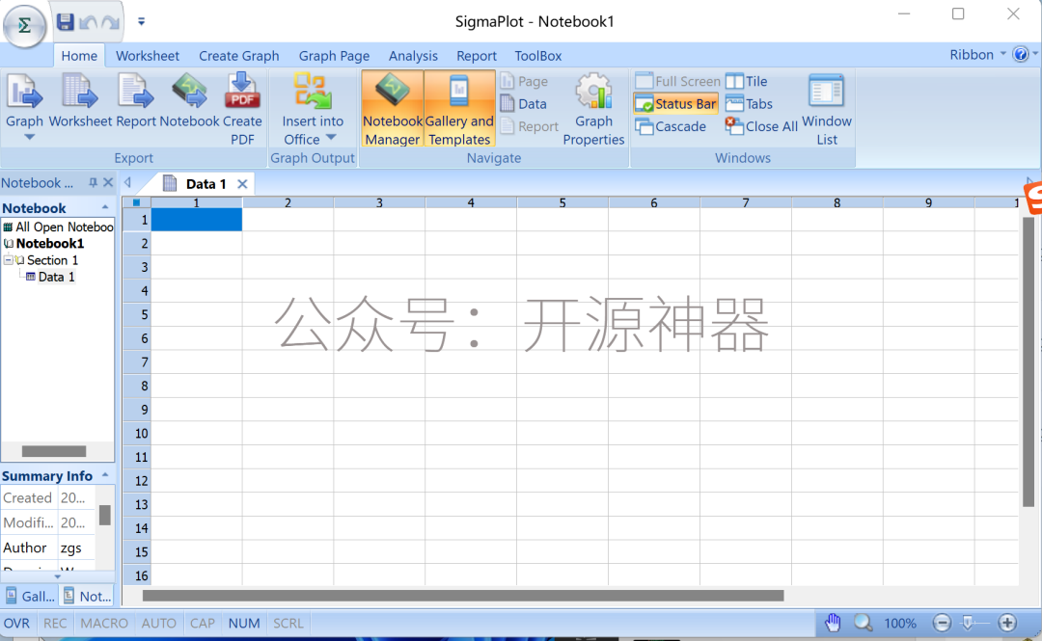Viewport: 1042px width, 641px height.
Task: Toggle window Tabs display
Action: 749,104
